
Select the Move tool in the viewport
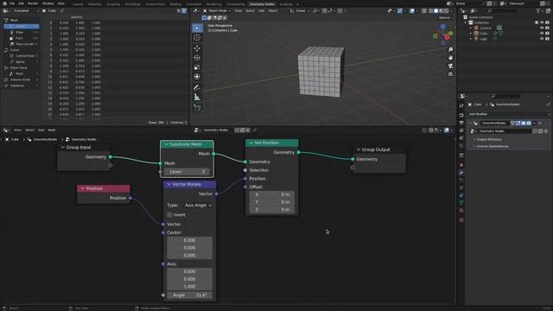(x=197, y=48)
